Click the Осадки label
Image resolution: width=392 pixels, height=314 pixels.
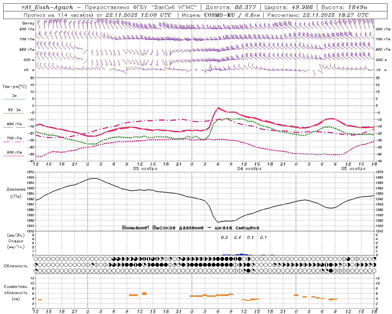pos(16,241)
